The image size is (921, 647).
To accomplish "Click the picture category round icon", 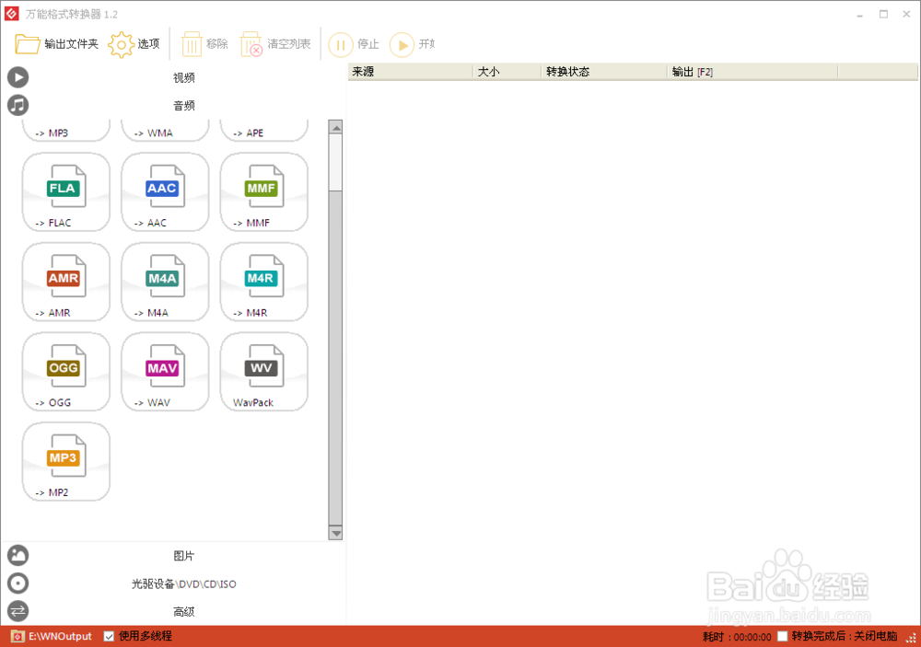I will pos(17,555).
